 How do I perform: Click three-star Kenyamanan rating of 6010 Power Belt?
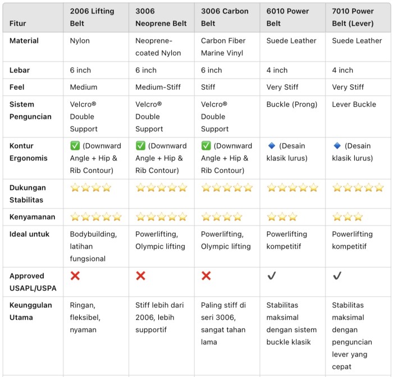pyautogui.click(x=282, y=217)
